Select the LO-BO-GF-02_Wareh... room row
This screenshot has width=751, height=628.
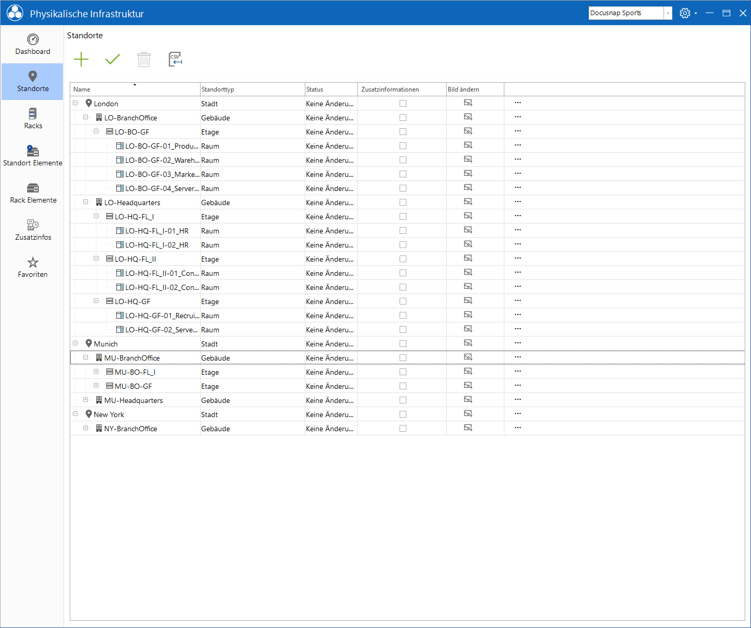pos(407,160)
